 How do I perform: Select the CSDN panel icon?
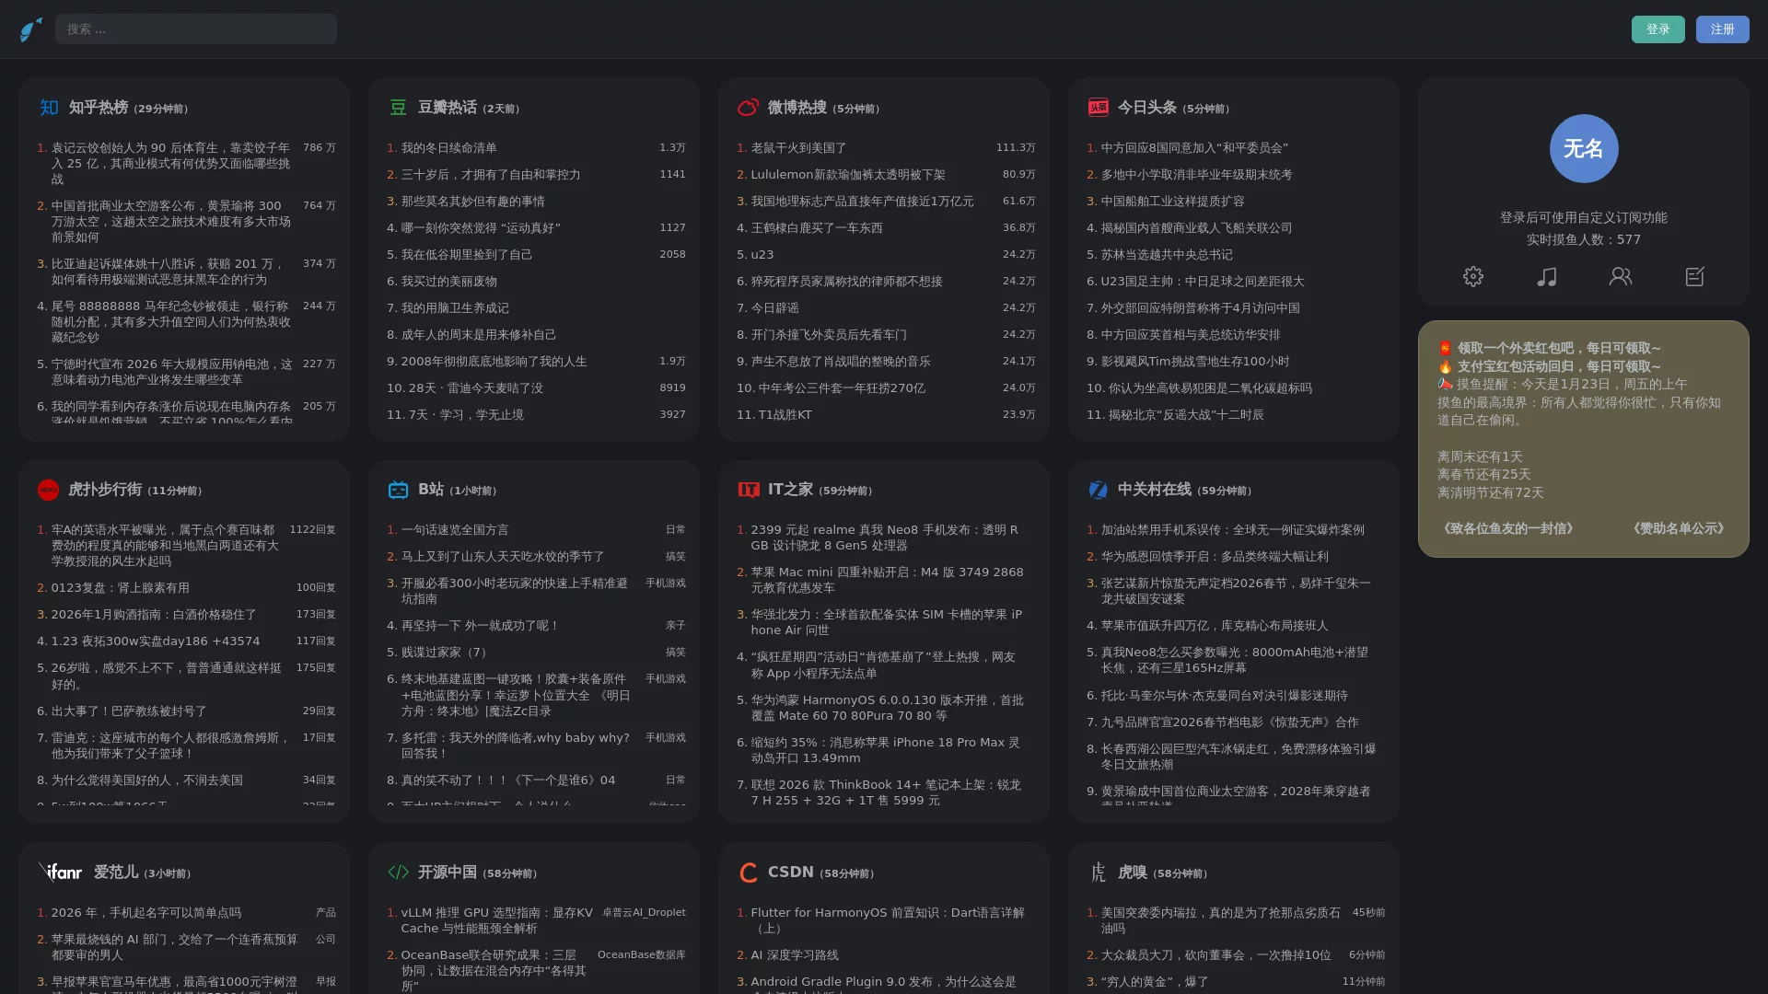(x=748, y=873)
